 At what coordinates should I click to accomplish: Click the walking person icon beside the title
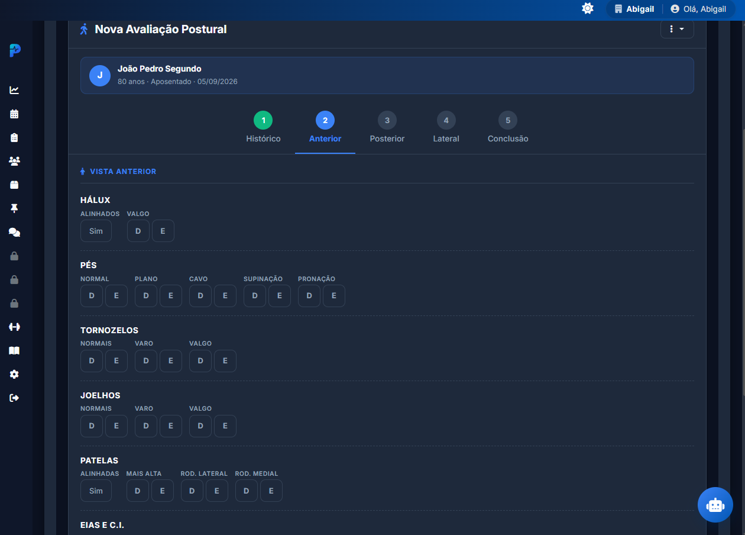(x=84, y=29)
